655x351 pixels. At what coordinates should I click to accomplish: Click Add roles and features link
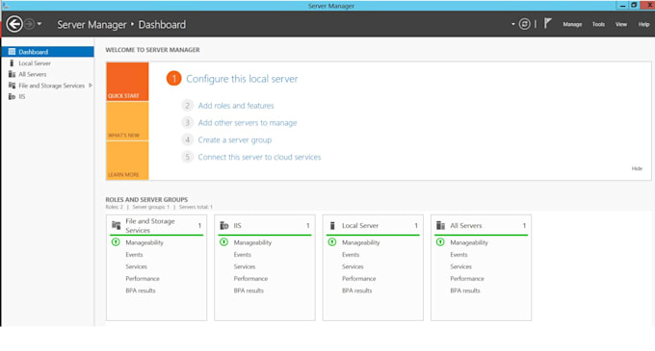(236, 106)
